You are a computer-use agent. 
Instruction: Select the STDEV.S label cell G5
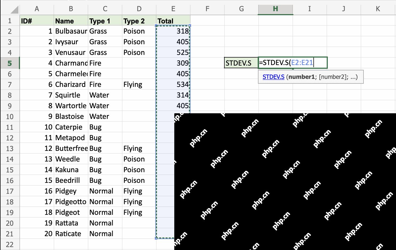241,63
